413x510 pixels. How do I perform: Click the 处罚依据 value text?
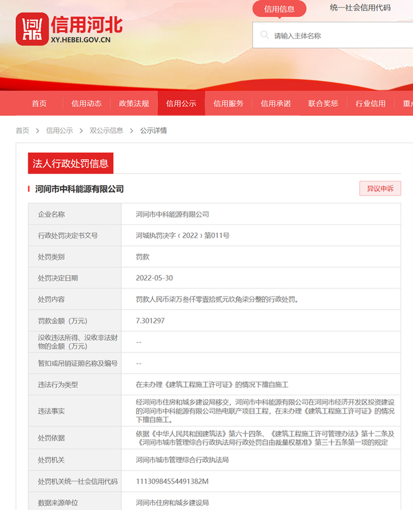pos(265,438)
